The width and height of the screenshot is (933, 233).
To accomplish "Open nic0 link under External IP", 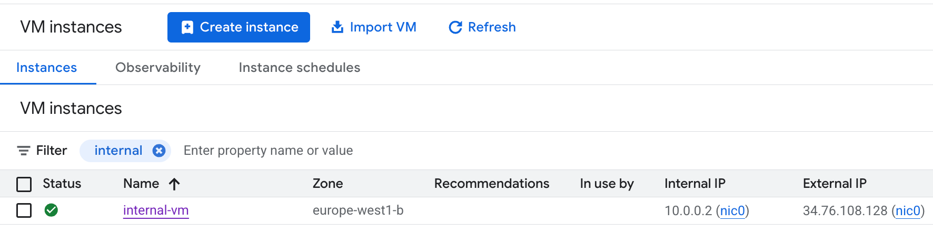I will [x=908, y=211].
